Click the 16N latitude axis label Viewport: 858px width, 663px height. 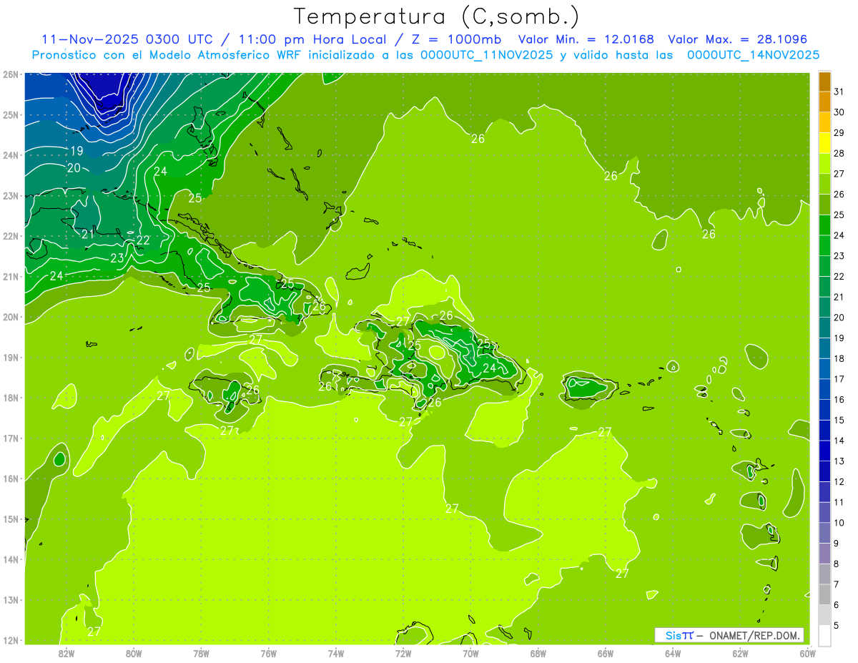click(10, 478)
